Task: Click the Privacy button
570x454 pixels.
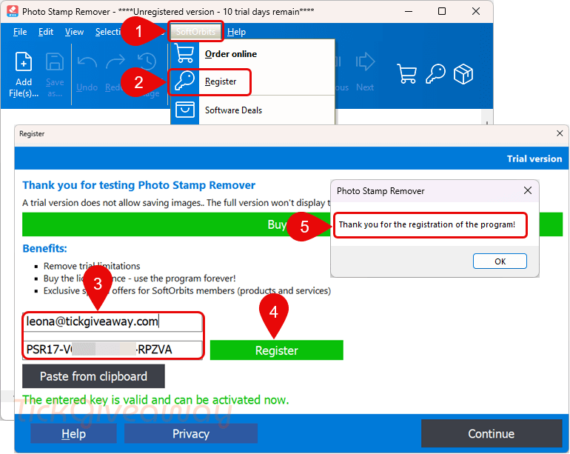Action: pos(191,433)
